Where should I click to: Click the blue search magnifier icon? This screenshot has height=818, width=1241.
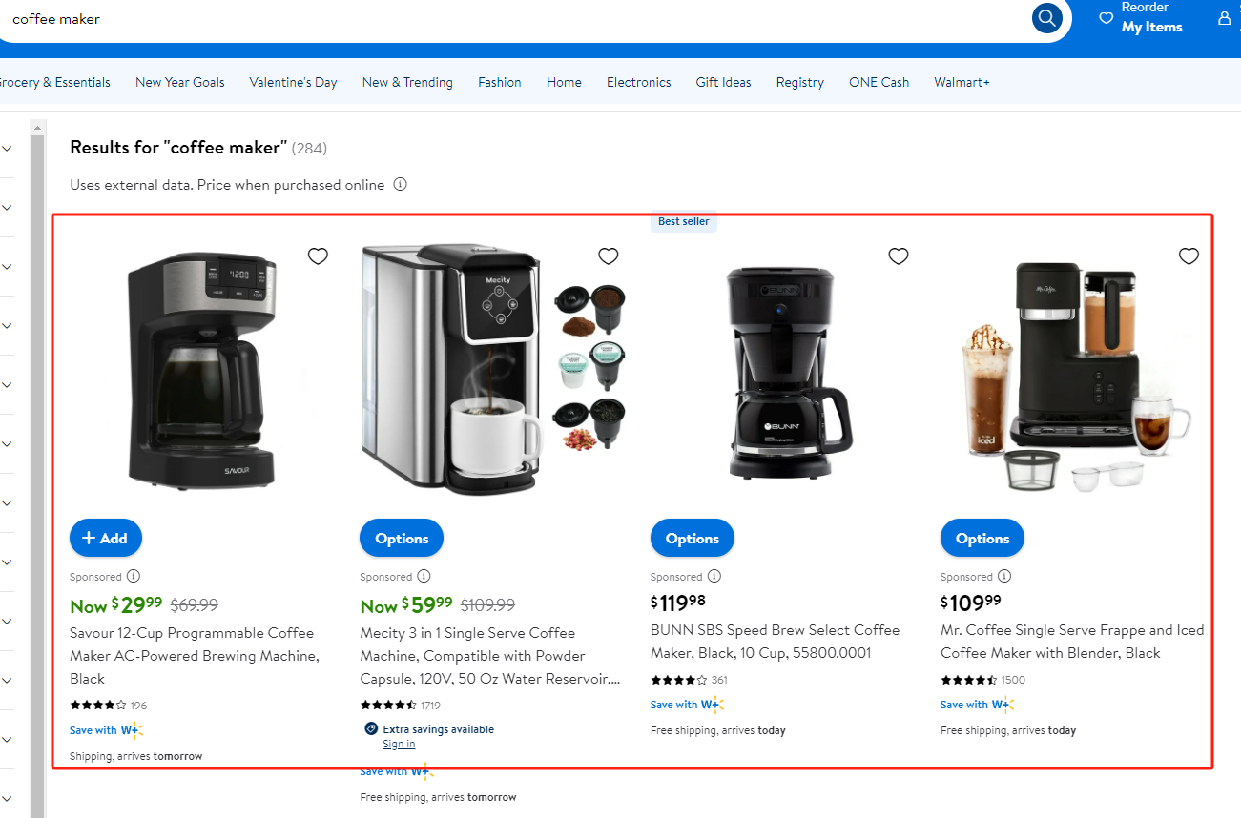[x=1047, y=18]
